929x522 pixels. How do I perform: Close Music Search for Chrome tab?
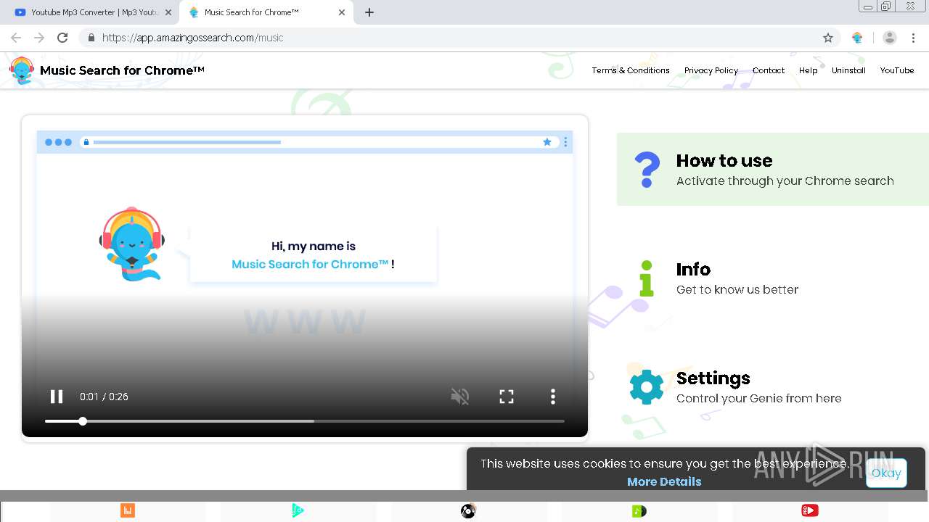(342, 12)
